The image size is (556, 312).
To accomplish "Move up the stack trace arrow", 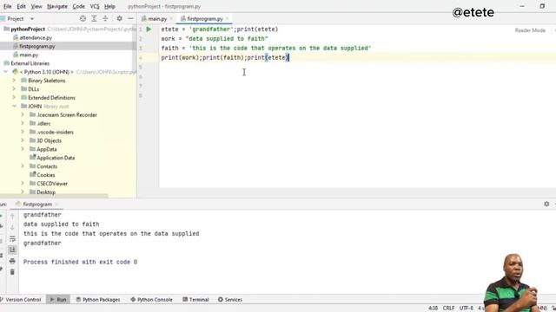I will click(12, 216).
